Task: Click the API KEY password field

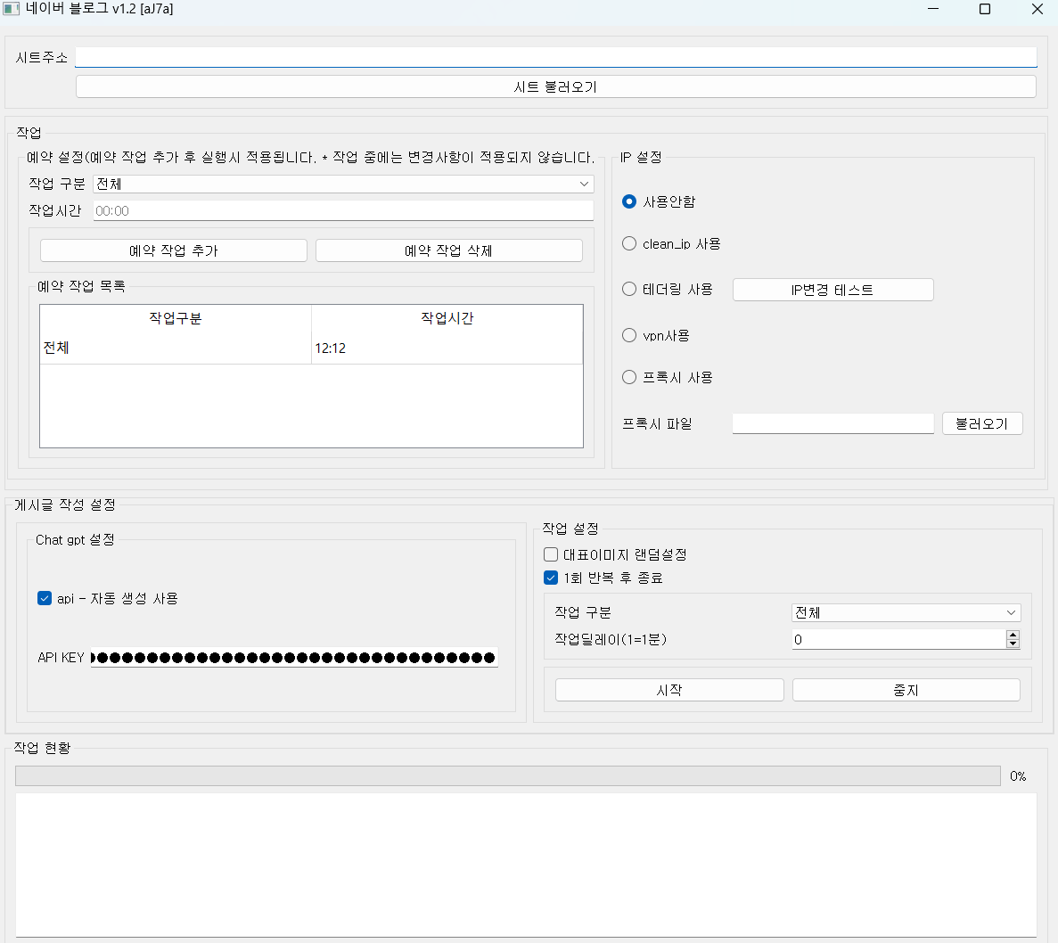Action: tap(294, 658)
